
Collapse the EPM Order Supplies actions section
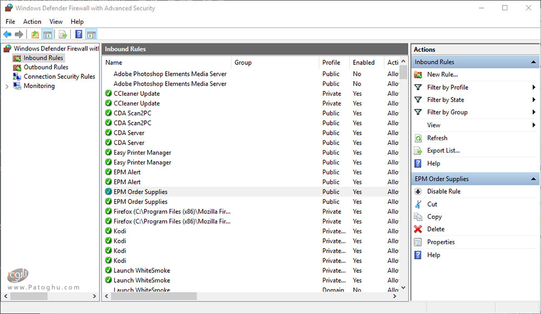point(533,179)
